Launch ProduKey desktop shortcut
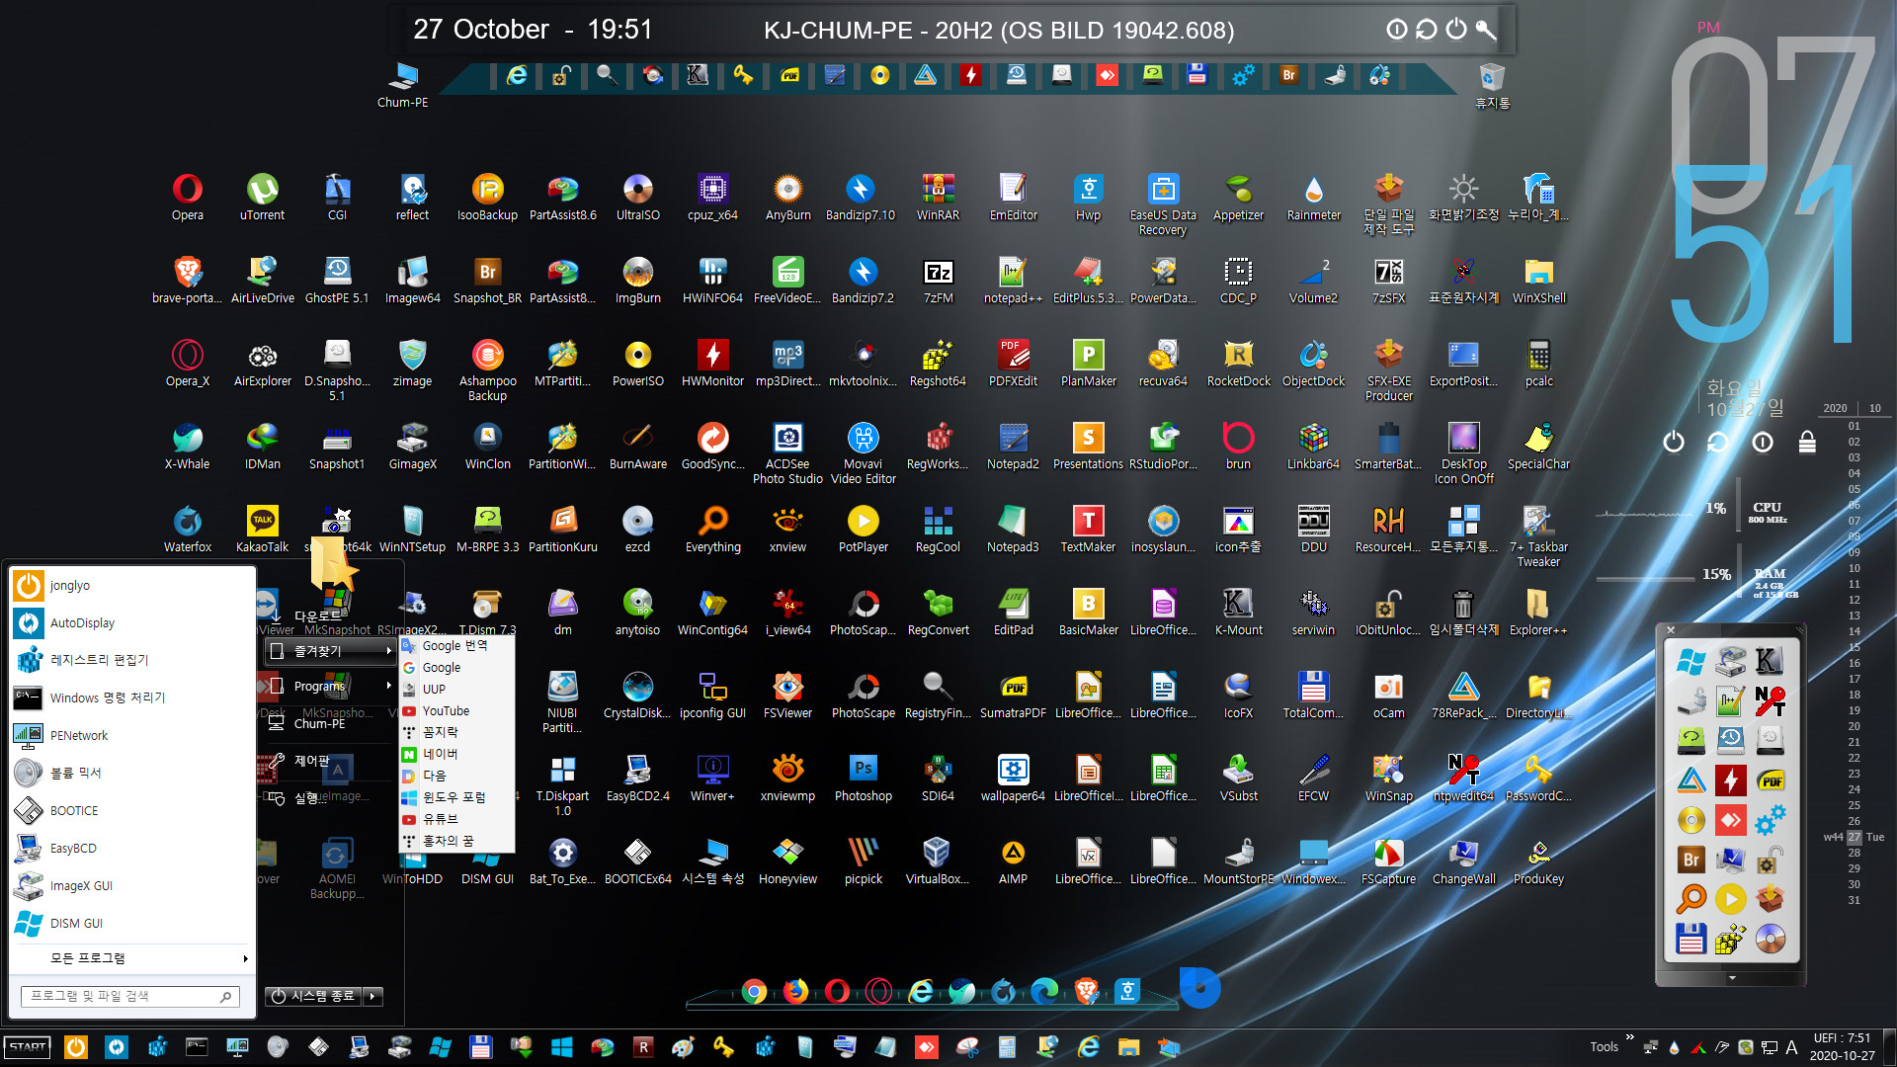 click(x=1538, y=861)
